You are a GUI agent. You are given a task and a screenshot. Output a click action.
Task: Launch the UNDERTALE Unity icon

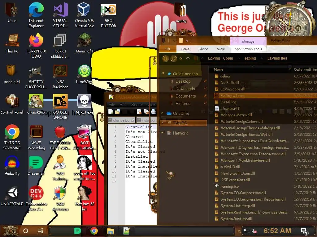[12, 196]
